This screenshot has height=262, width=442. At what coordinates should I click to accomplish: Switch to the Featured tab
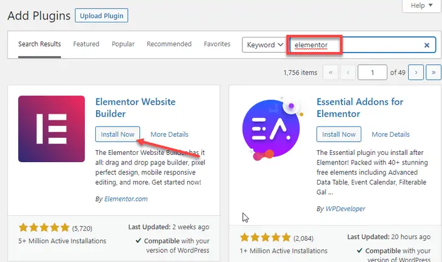click(86, 44)
